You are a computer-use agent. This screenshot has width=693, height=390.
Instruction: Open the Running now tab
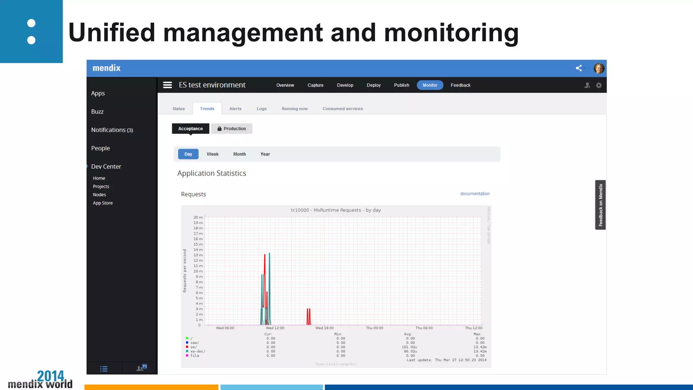coord(295,109)
